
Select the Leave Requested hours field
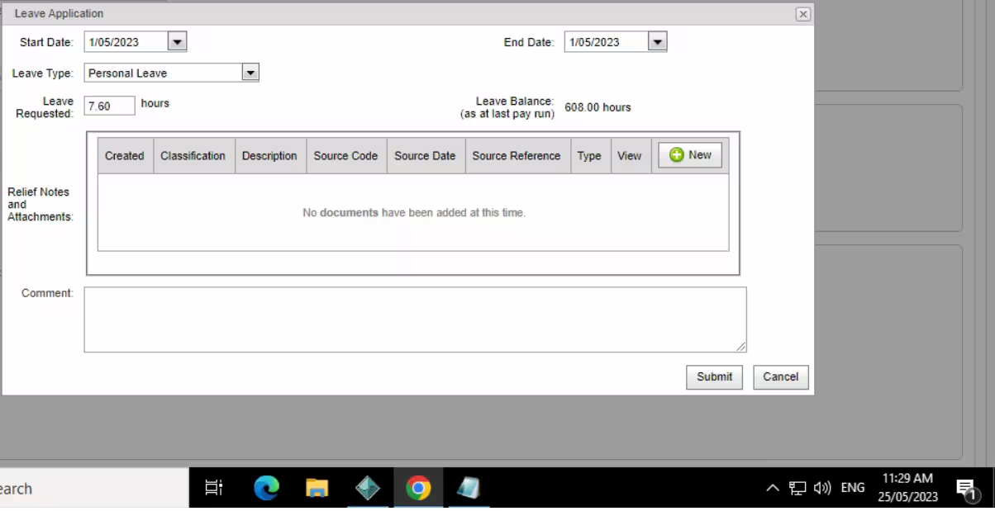[108, 106]
